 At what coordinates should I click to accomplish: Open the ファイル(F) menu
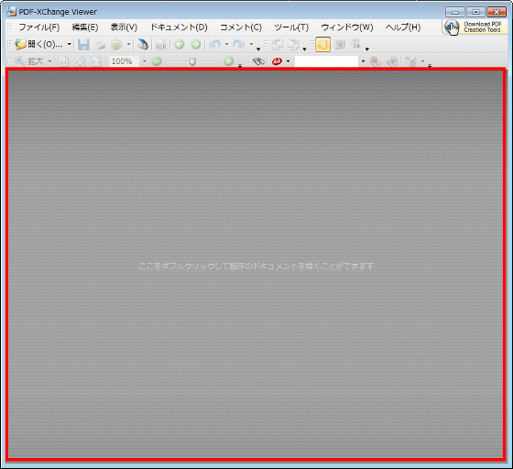pyautogui.click(x=38, y=27)
